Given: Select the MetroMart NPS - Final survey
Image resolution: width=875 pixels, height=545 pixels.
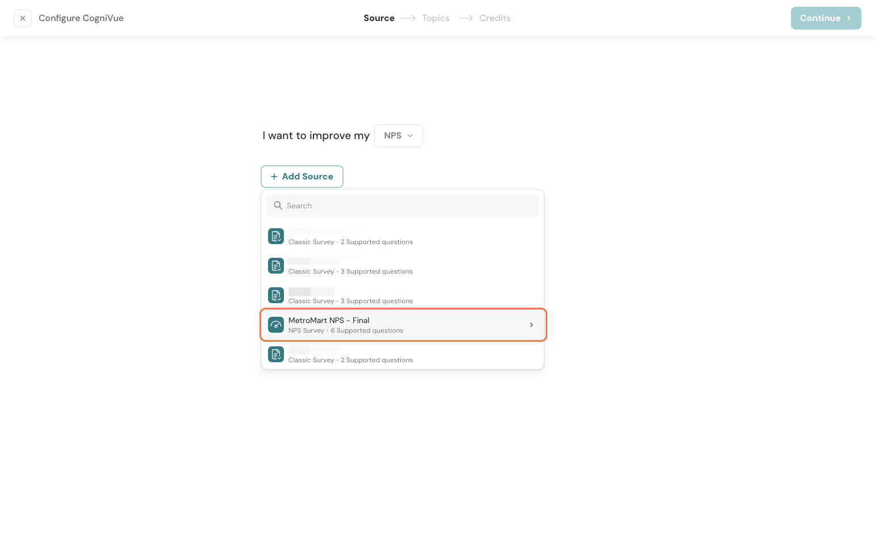Looking at the screenshot, I should pyautogui.click(x=397, y=325).
